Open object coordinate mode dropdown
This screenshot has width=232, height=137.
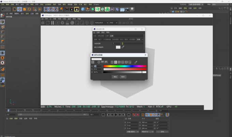pos(133,132)
